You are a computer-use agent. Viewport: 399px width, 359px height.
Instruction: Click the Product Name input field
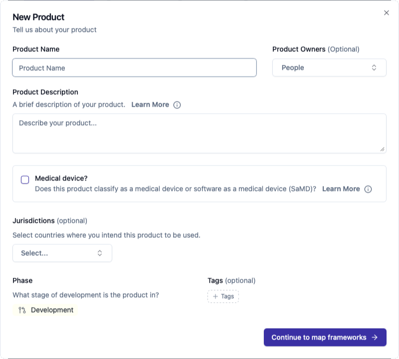pyautogui.click(x=134, y=68)
